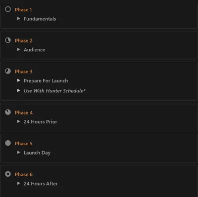198x197 pixels.
Task: Click the Audience text label
Action: pyautogui.click(x=34, y=50)
